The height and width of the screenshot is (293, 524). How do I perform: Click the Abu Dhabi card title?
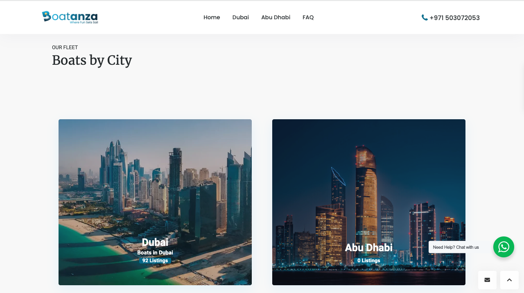pyautogui.click(x=369, y=248)
